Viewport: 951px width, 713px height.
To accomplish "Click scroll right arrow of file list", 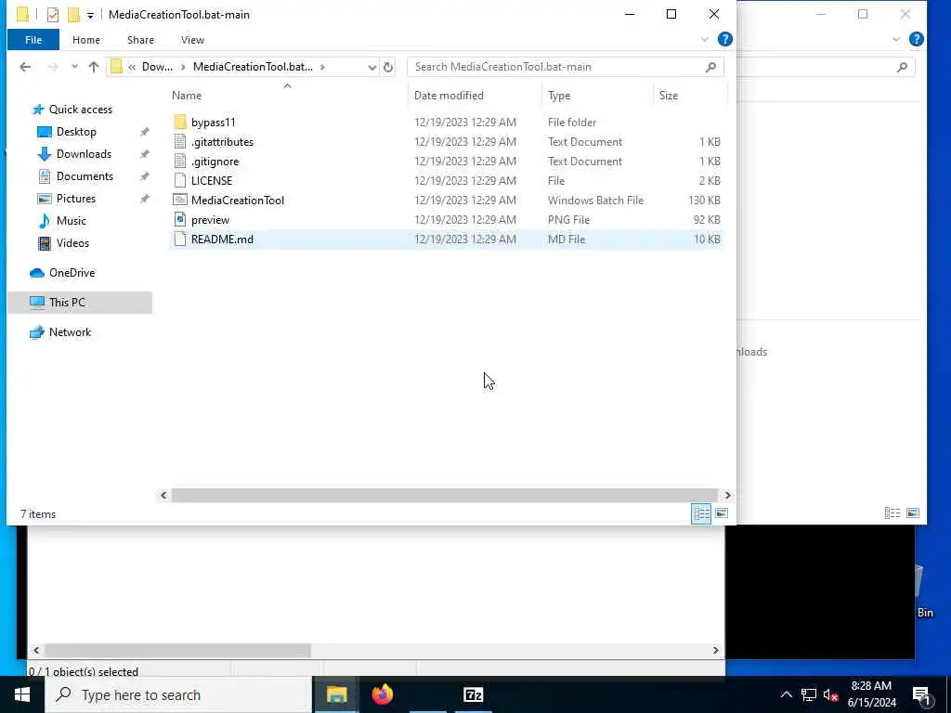I will coord(727,496).
